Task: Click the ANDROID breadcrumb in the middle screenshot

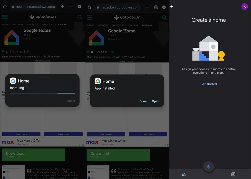Action: point(90,25)
